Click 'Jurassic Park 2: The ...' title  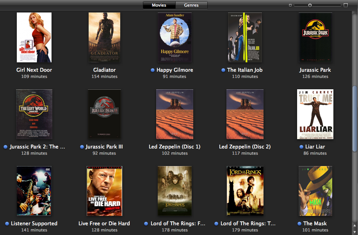pyautogui.click(x=37, y=147)
